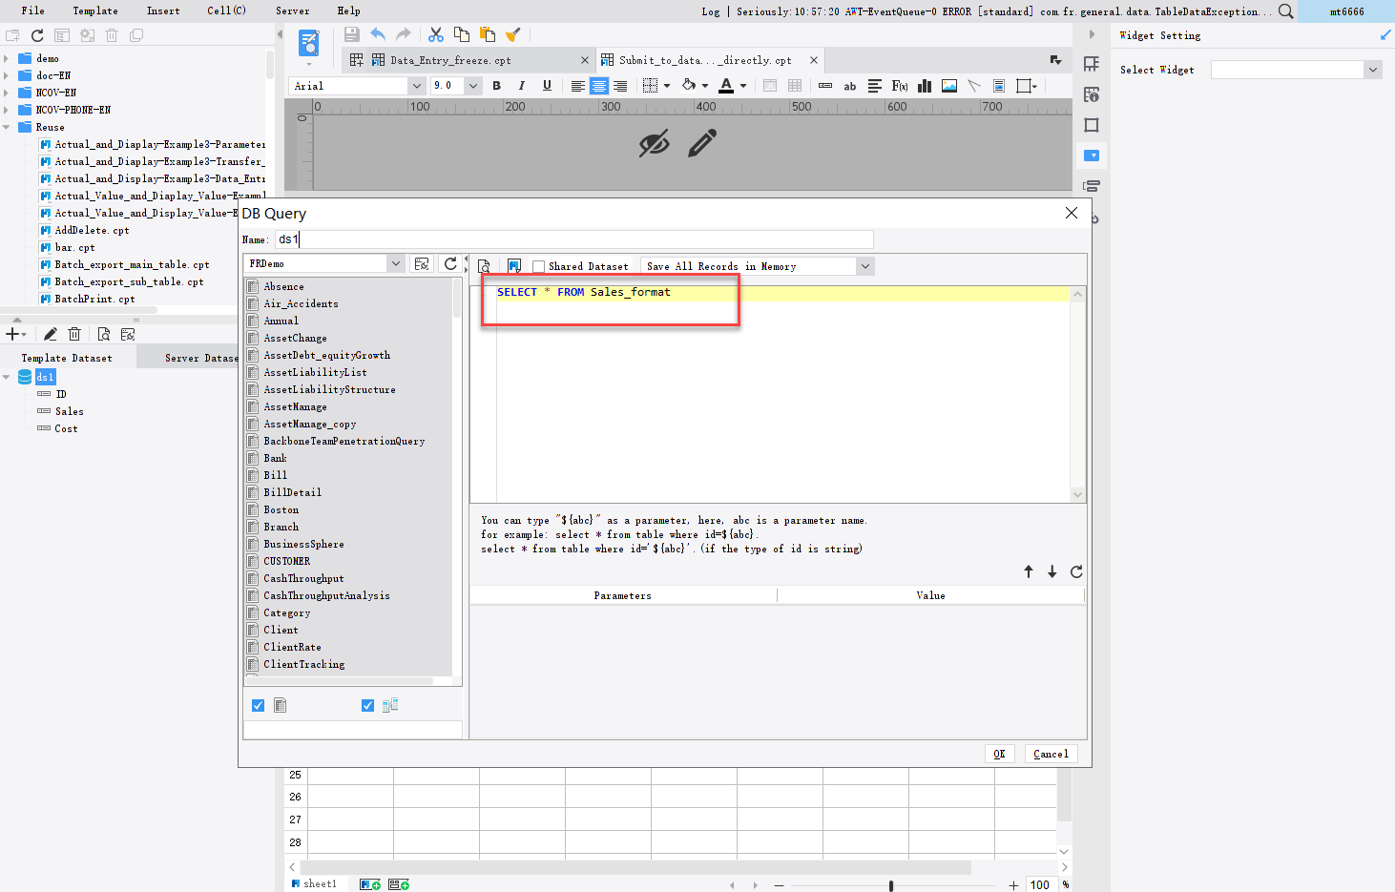Refresh the FRDemo table list
This screenshot has height=892, width=1395.
[x=450, y=264]
